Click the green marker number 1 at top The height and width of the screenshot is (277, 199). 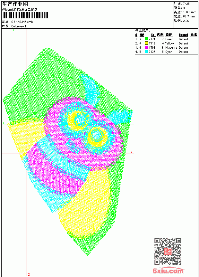pos(13,30)
